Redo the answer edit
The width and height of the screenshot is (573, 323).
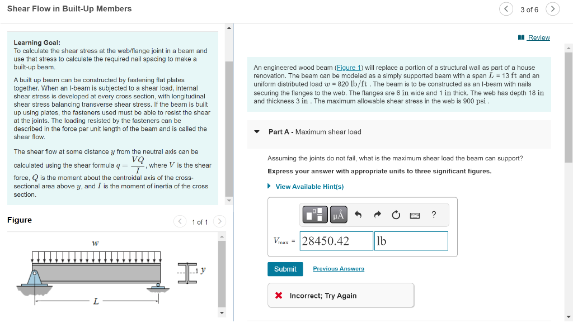click(378, 214)
